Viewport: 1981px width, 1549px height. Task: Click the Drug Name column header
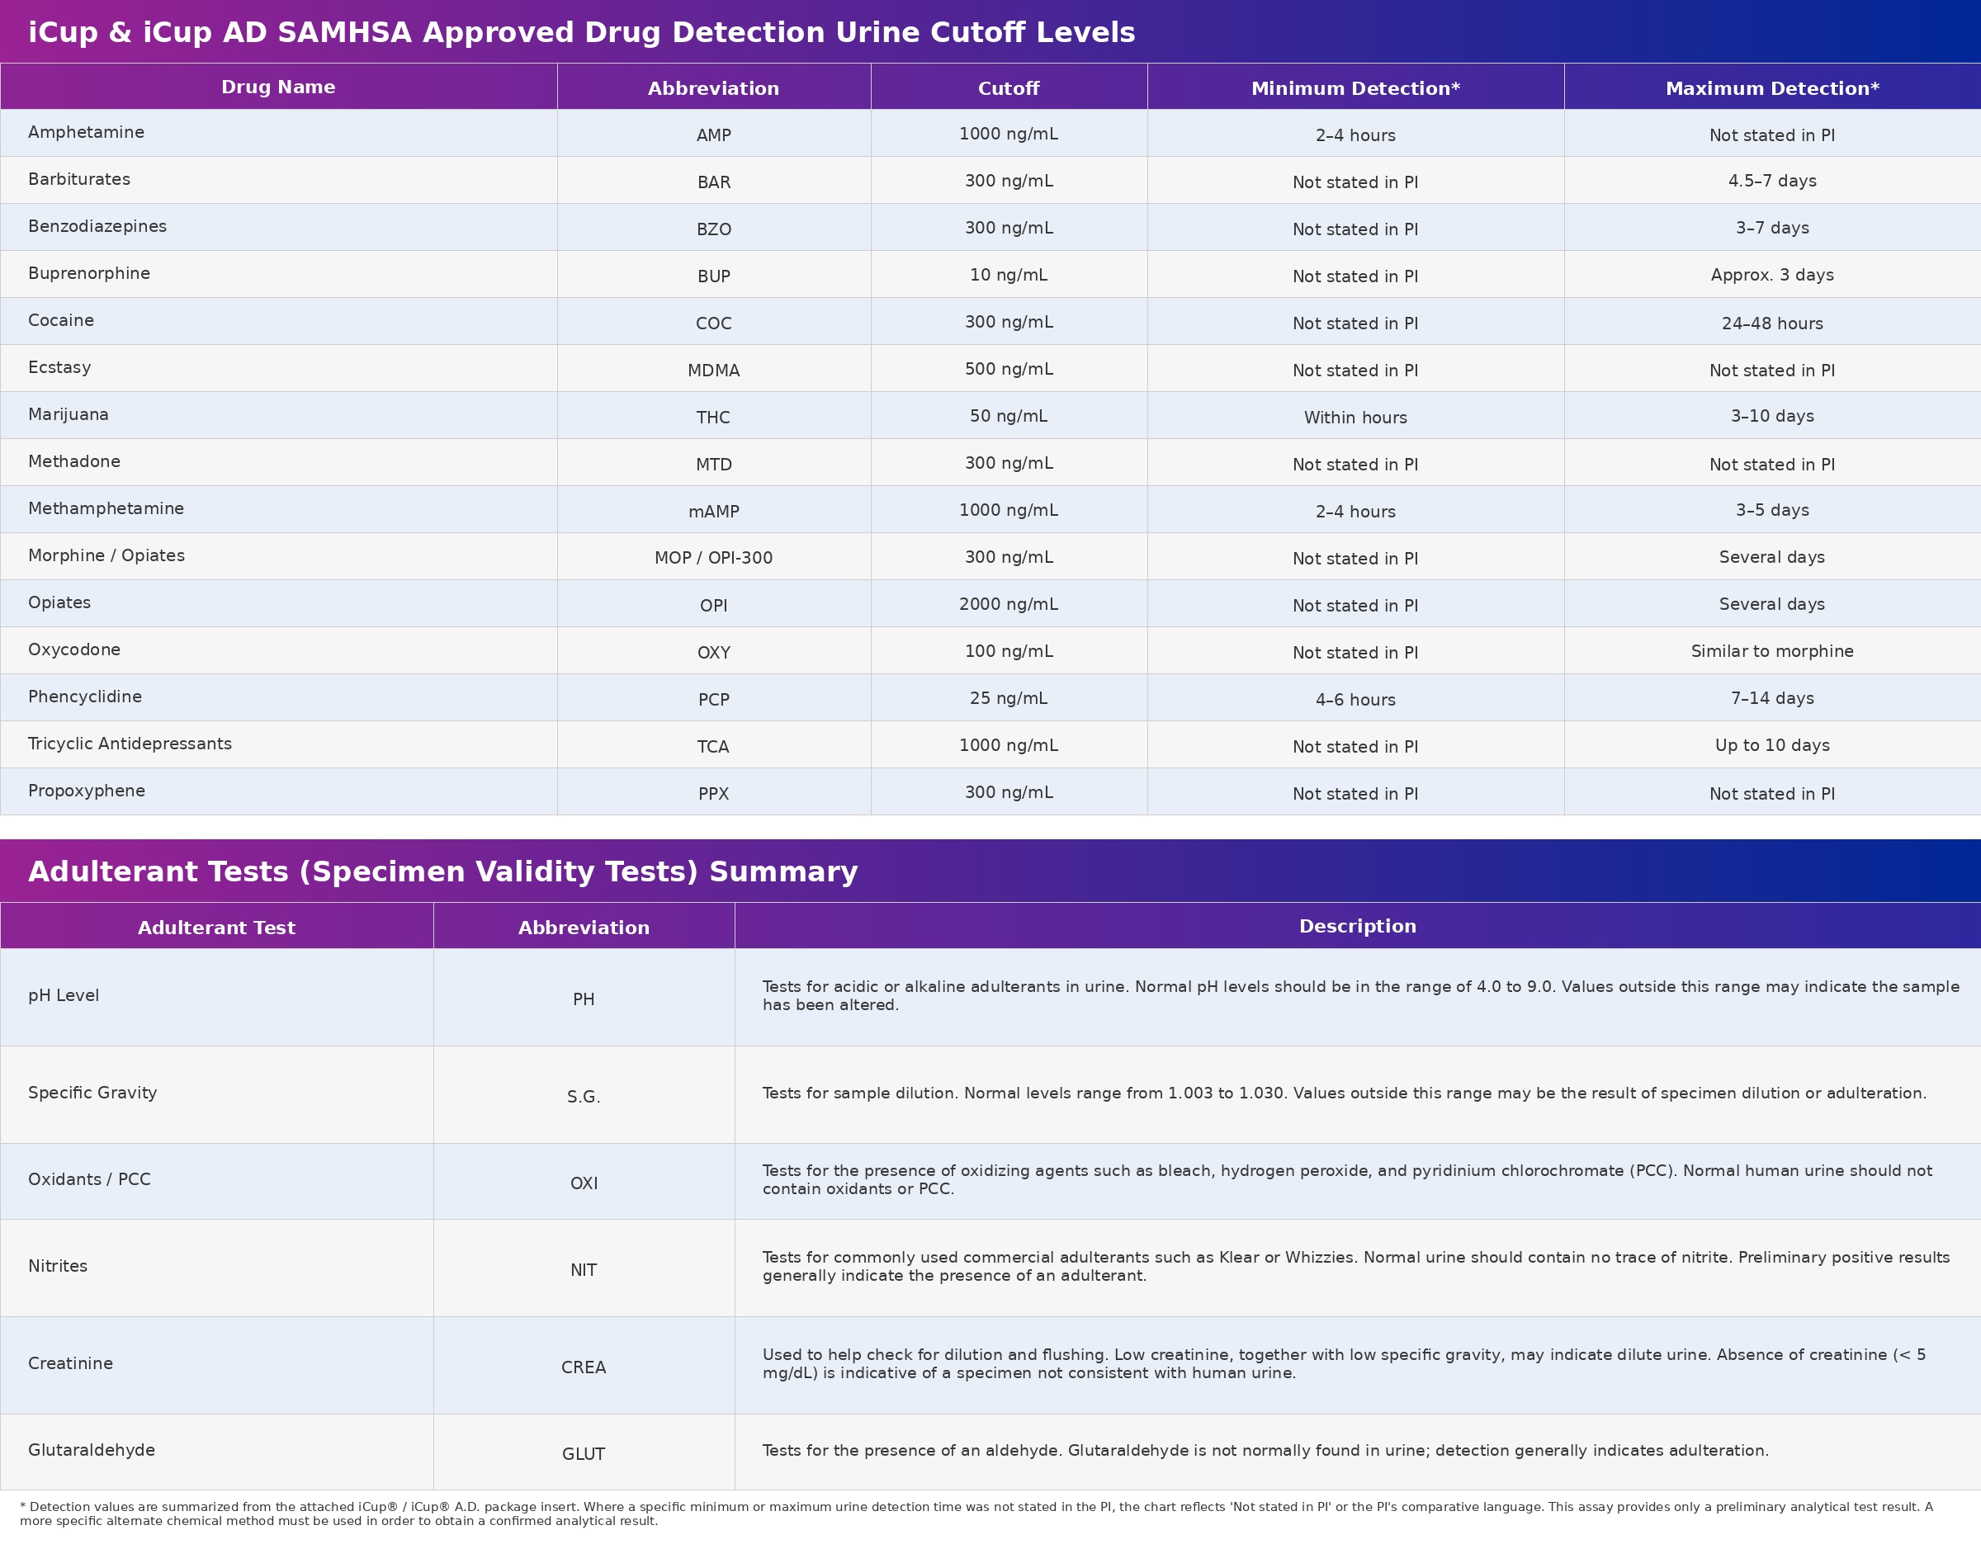click(x=277, y=87)
